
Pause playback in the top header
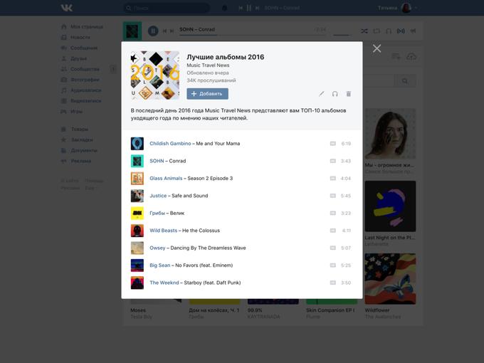click(249, 8)
